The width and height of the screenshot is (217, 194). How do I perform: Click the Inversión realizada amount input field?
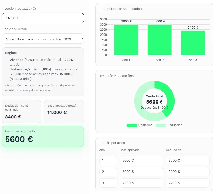(43, 18)
